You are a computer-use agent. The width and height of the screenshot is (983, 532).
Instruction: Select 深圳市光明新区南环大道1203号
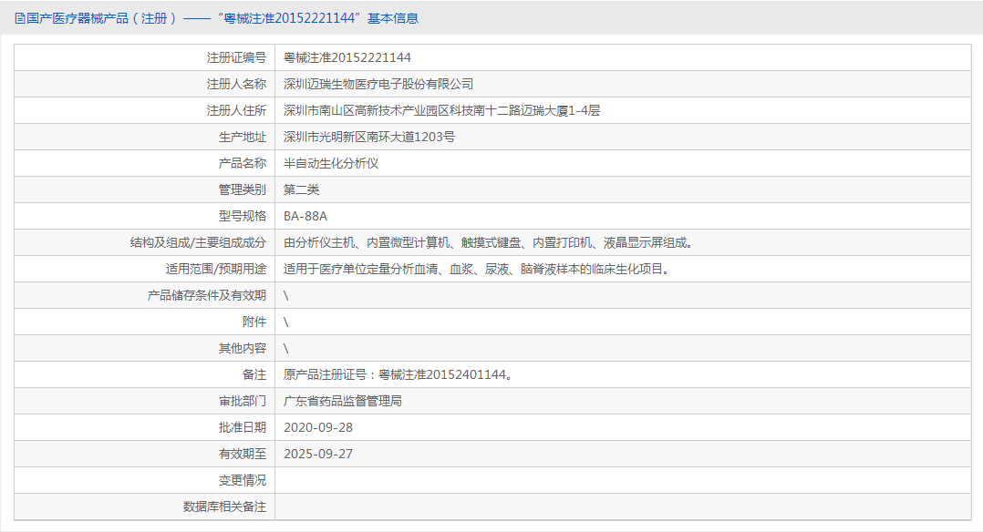pyautogui.click(x=369, y=137)
